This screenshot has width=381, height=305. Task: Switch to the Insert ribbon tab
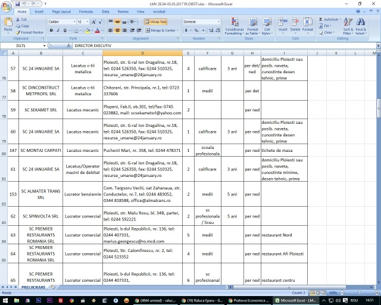39,12
